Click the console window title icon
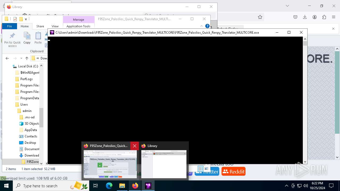340x191 pixels. click(x=52, y=32)
